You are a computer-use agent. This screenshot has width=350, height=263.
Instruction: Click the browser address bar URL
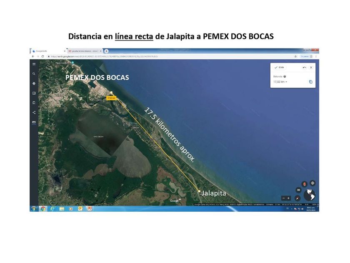click(x=125, y=56)
